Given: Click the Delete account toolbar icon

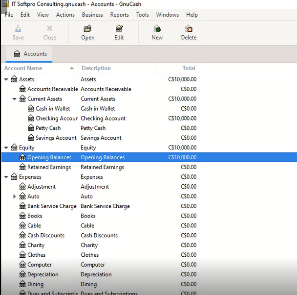Looking at the screenshot, I should (189, 32).
